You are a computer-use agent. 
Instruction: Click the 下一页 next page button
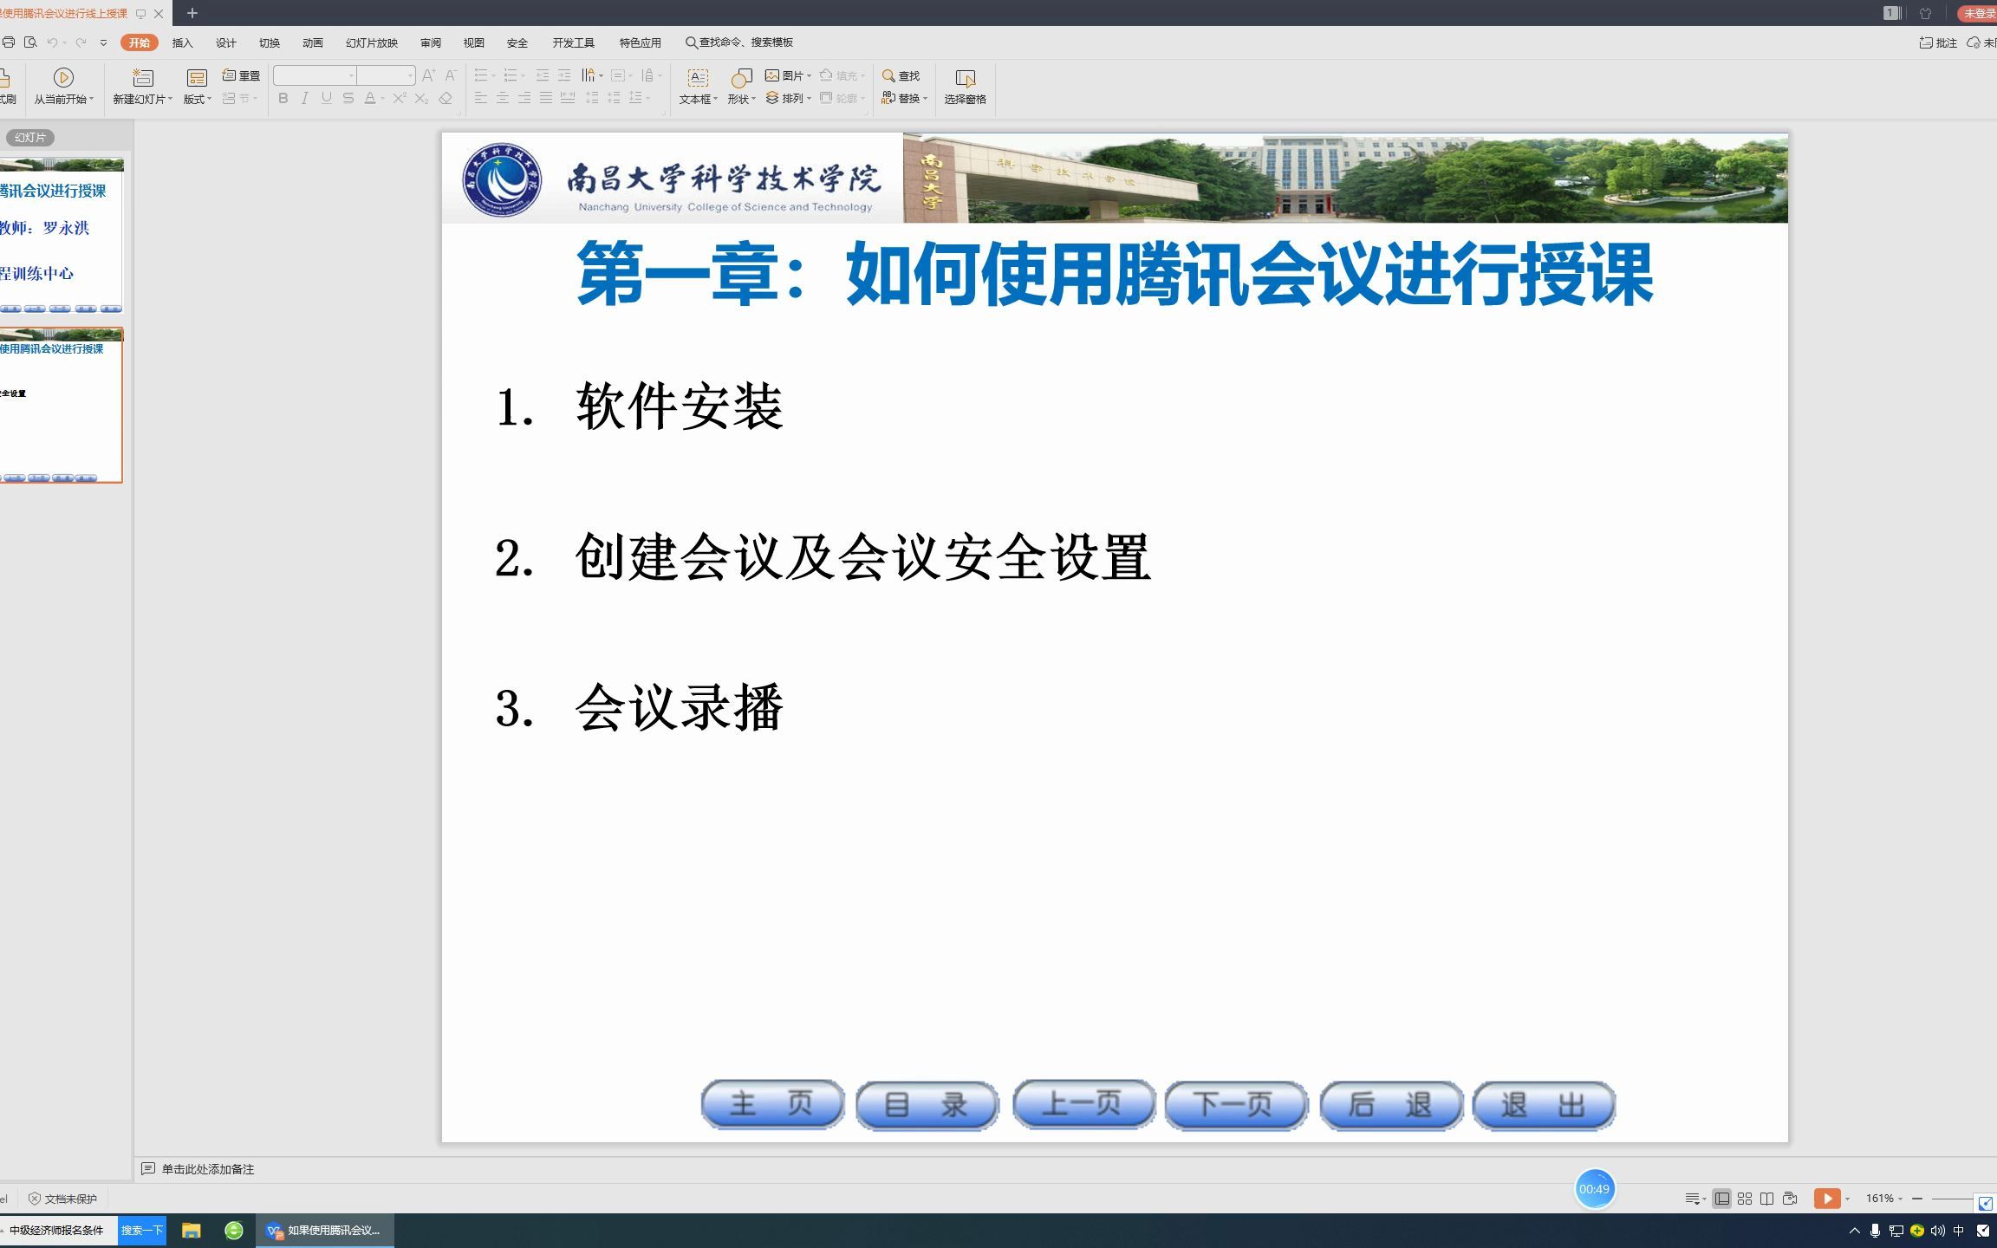pyautogui.click(x=1235, y=1102)
